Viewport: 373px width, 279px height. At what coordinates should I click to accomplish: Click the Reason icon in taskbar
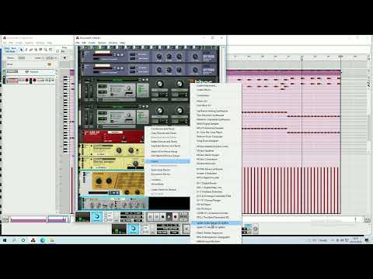point(33,240)
